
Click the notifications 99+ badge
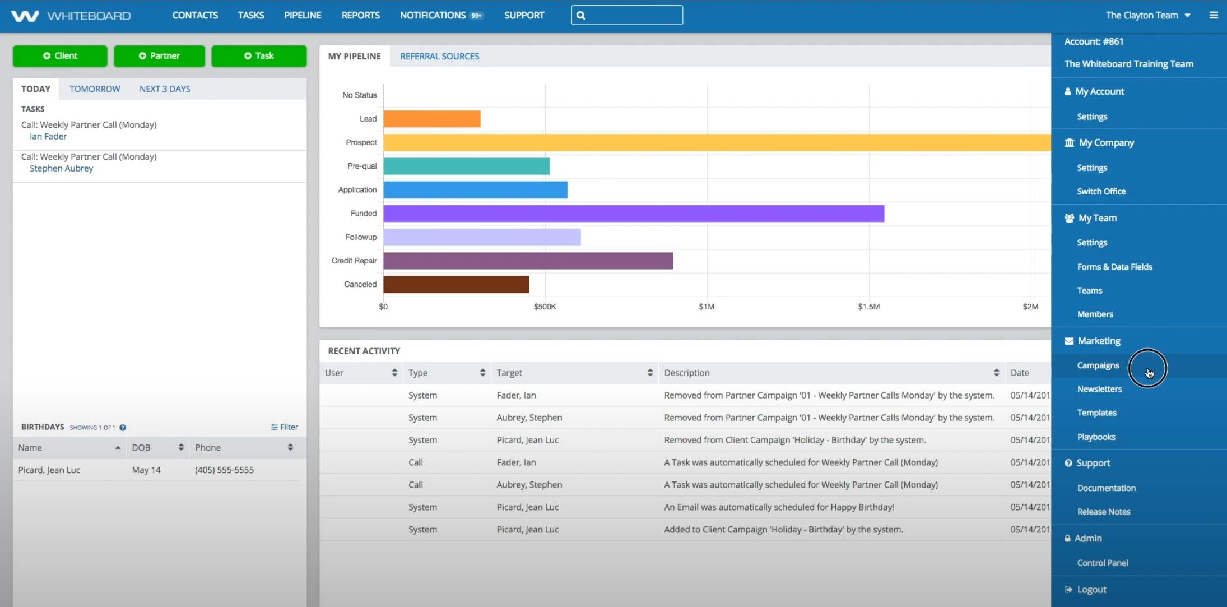(x=476, y=16)
